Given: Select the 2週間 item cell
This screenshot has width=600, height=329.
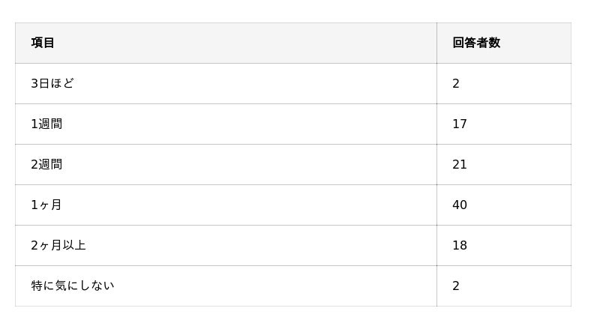Looking at the screenshot, I should (x=46, y=164).
